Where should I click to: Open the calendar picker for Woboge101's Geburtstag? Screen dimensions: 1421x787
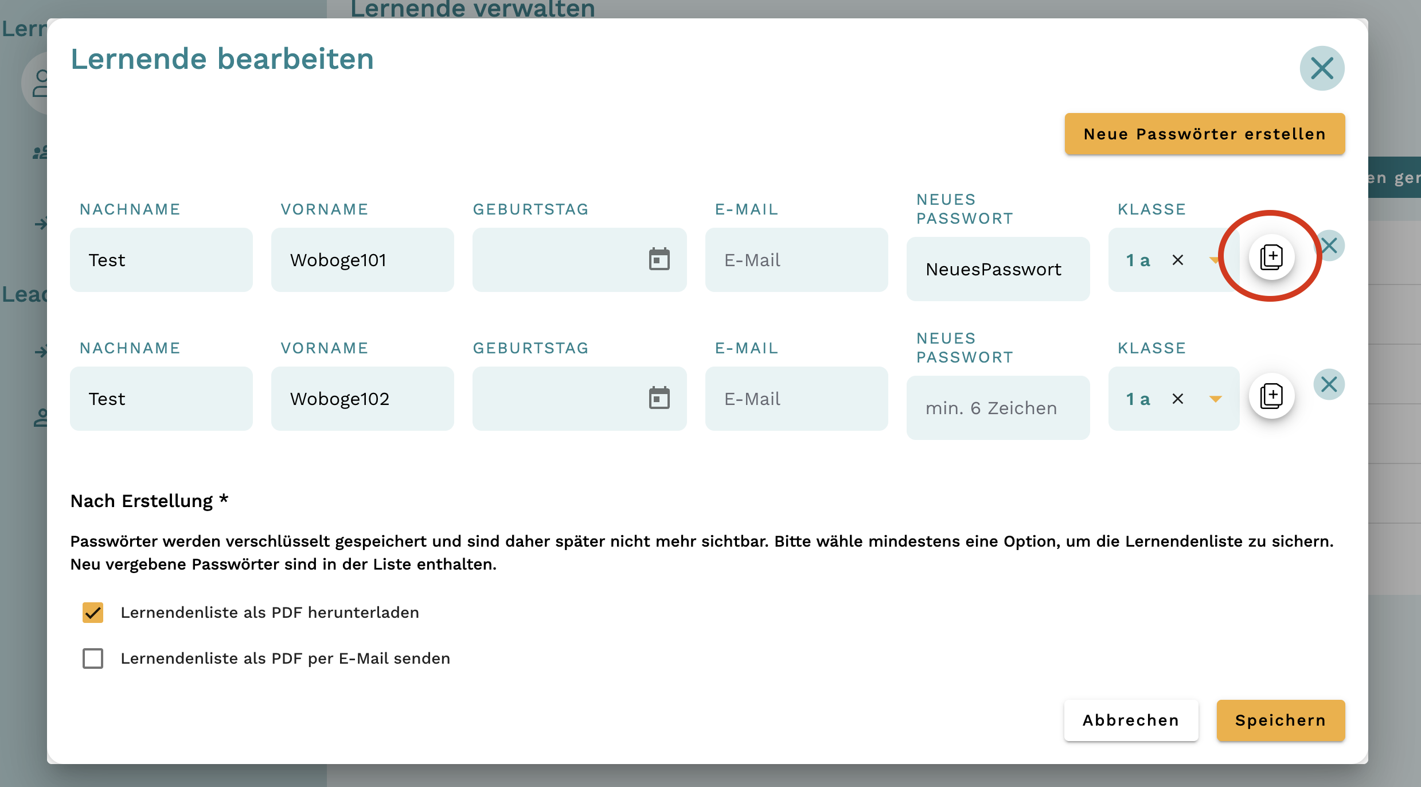pos(659,259)
